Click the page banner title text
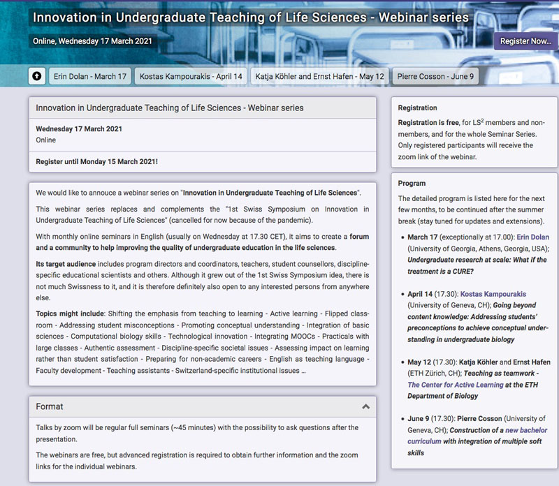The image size is (559, 486). coord(251,17)
